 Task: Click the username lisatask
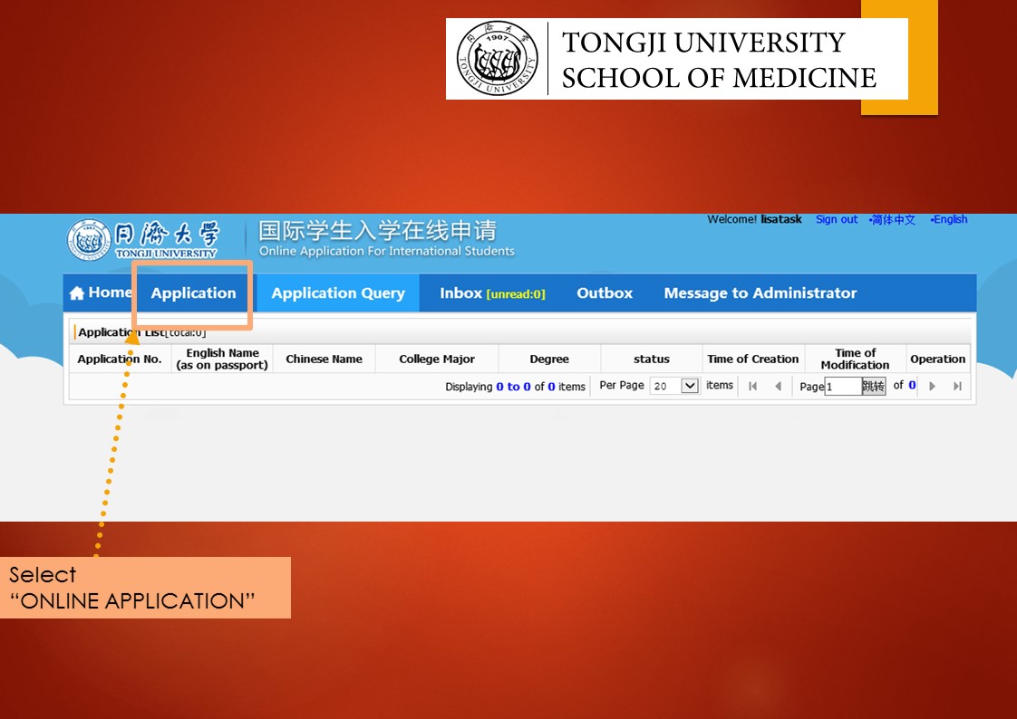click(x=781, y=219)
